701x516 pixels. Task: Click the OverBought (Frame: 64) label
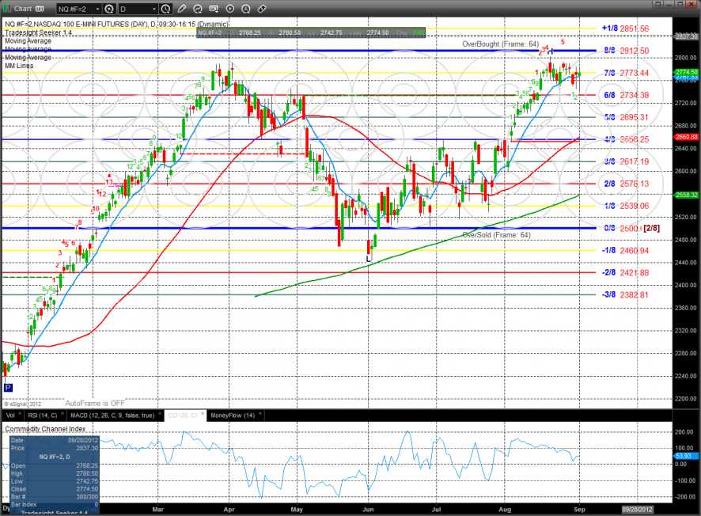pyautogui.click(x=500, y=44)
